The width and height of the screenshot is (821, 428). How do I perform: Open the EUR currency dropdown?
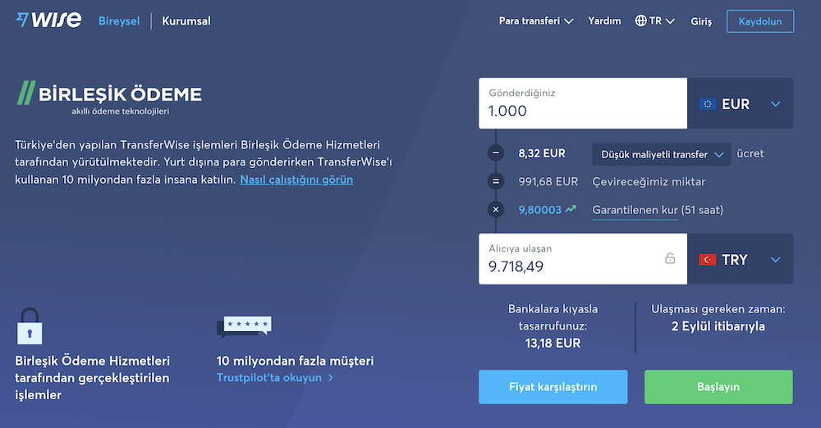click(741, 103)
